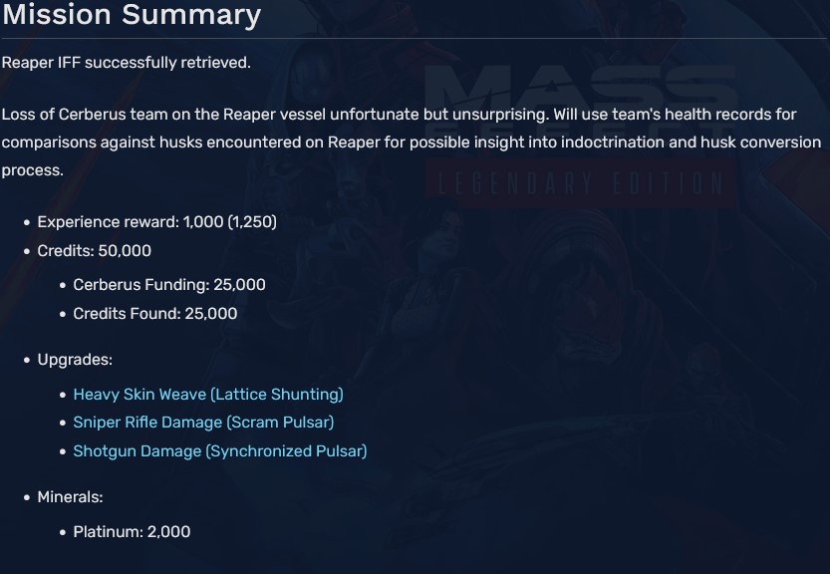Image resolution: width=830 pixels, height=574 pixels.
Task: Click the Credits Found: 25,000 entry
Action: tap(154, 314)
